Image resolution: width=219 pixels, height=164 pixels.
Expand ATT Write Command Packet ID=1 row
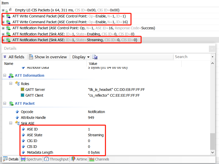click(x=3, y=16)
